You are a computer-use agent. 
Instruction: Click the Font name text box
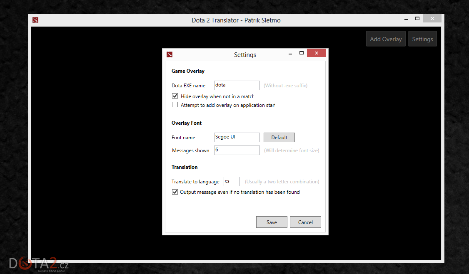[237, 137]
